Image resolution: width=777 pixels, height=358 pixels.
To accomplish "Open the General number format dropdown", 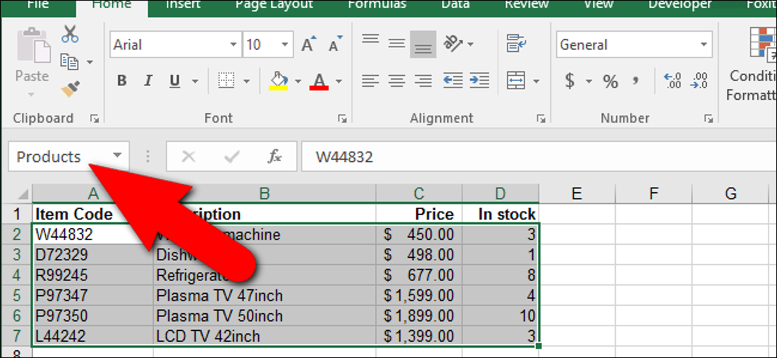I will (x=704, y=45).
